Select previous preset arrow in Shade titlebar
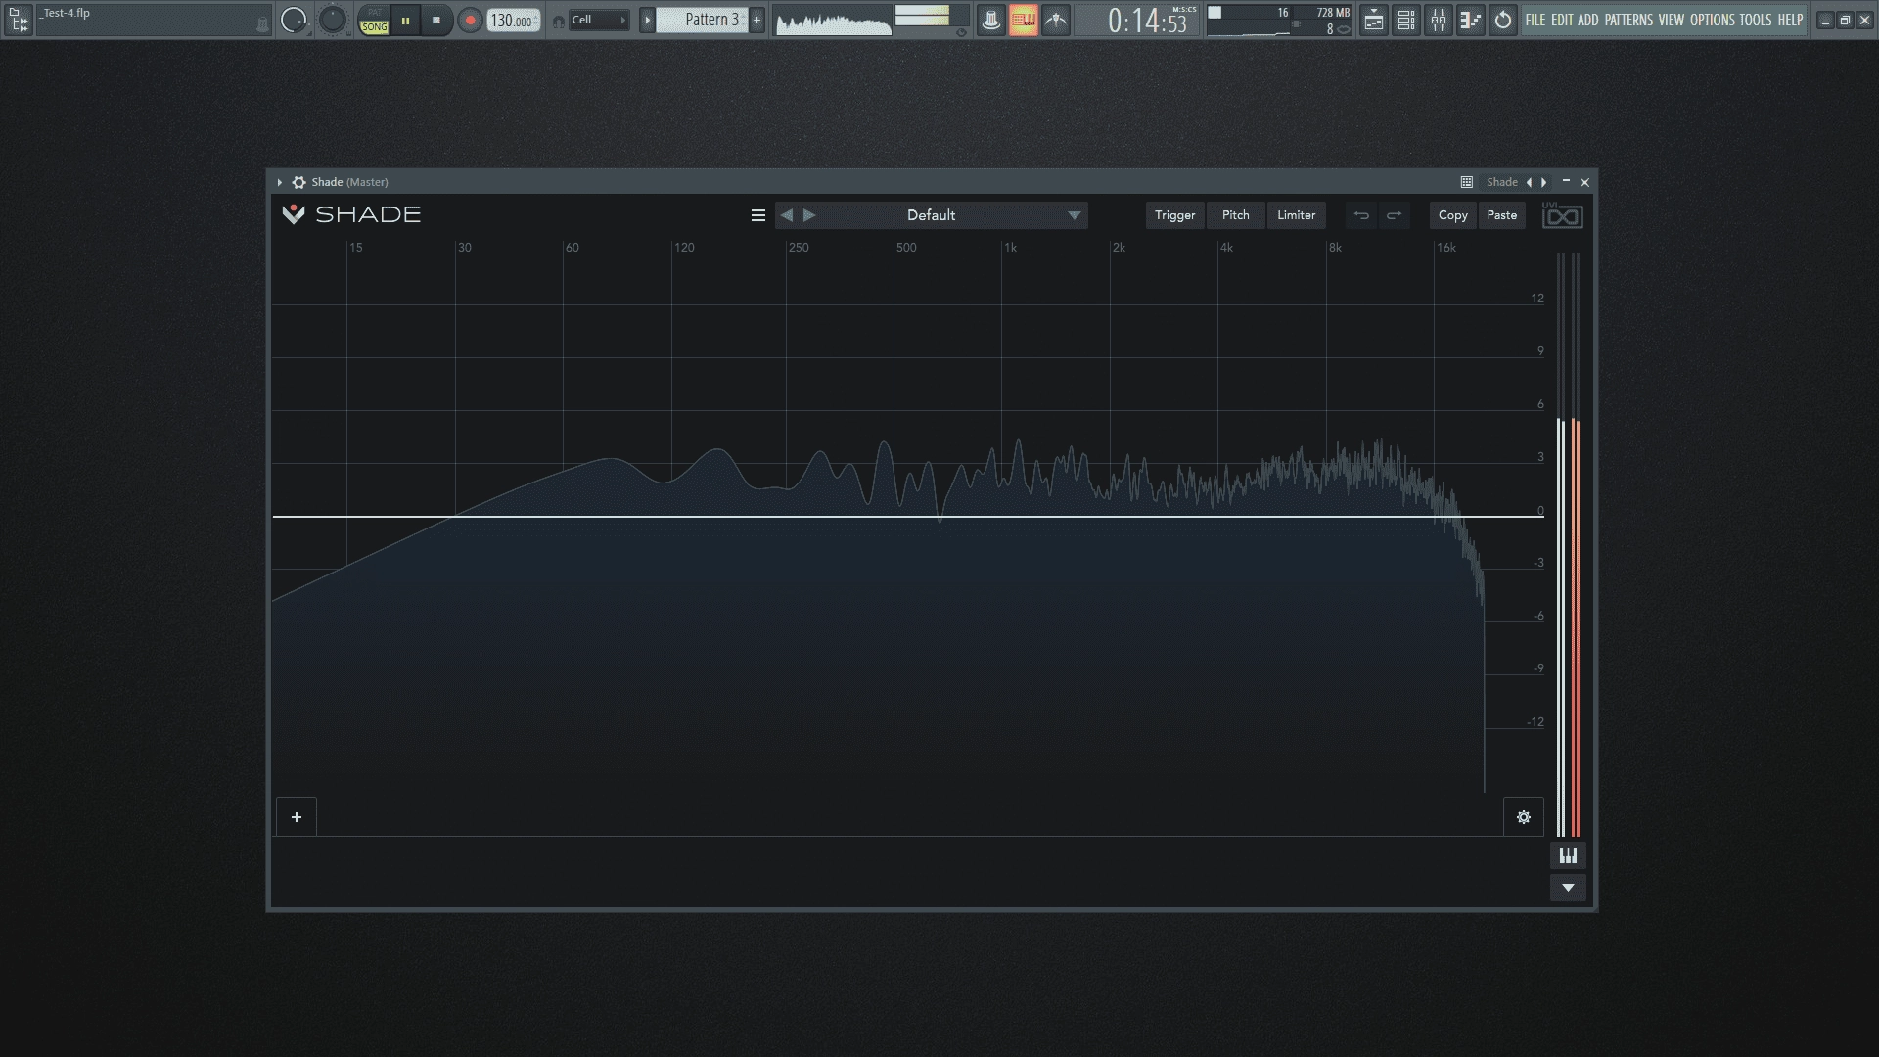Screen dimensions: 1879x1057 click(x=1529, y=182)
